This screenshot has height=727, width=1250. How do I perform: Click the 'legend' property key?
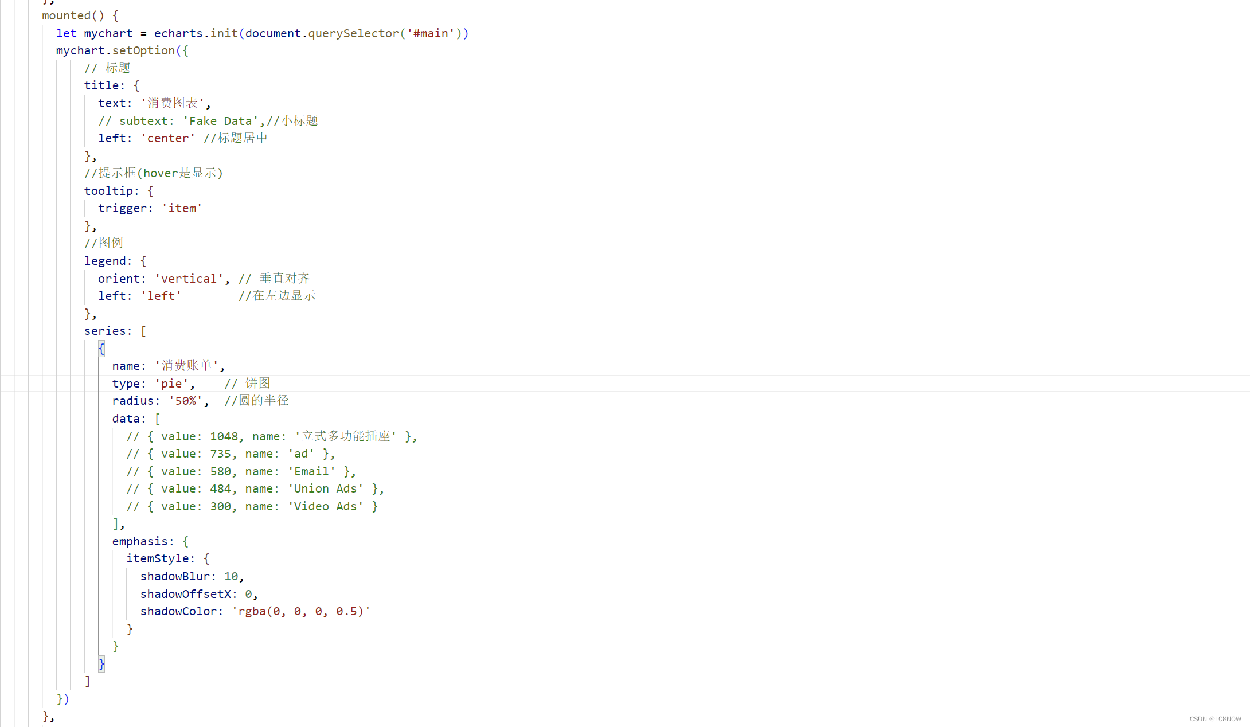pyautogui.click(x=104, y=261)
